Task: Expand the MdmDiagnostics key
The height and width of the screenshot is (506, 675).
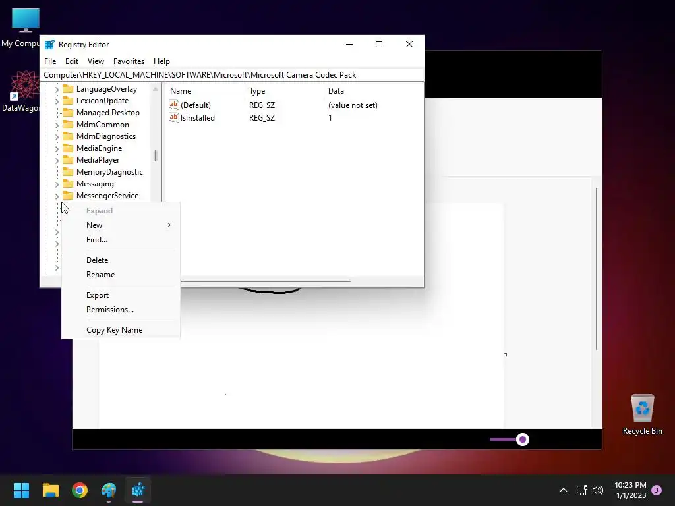Action: (x=57, y=137)
